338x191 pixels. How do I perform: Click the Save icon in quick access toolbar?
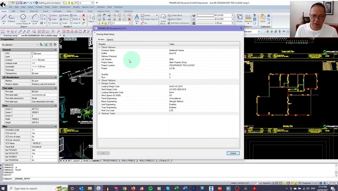point(17,3)
